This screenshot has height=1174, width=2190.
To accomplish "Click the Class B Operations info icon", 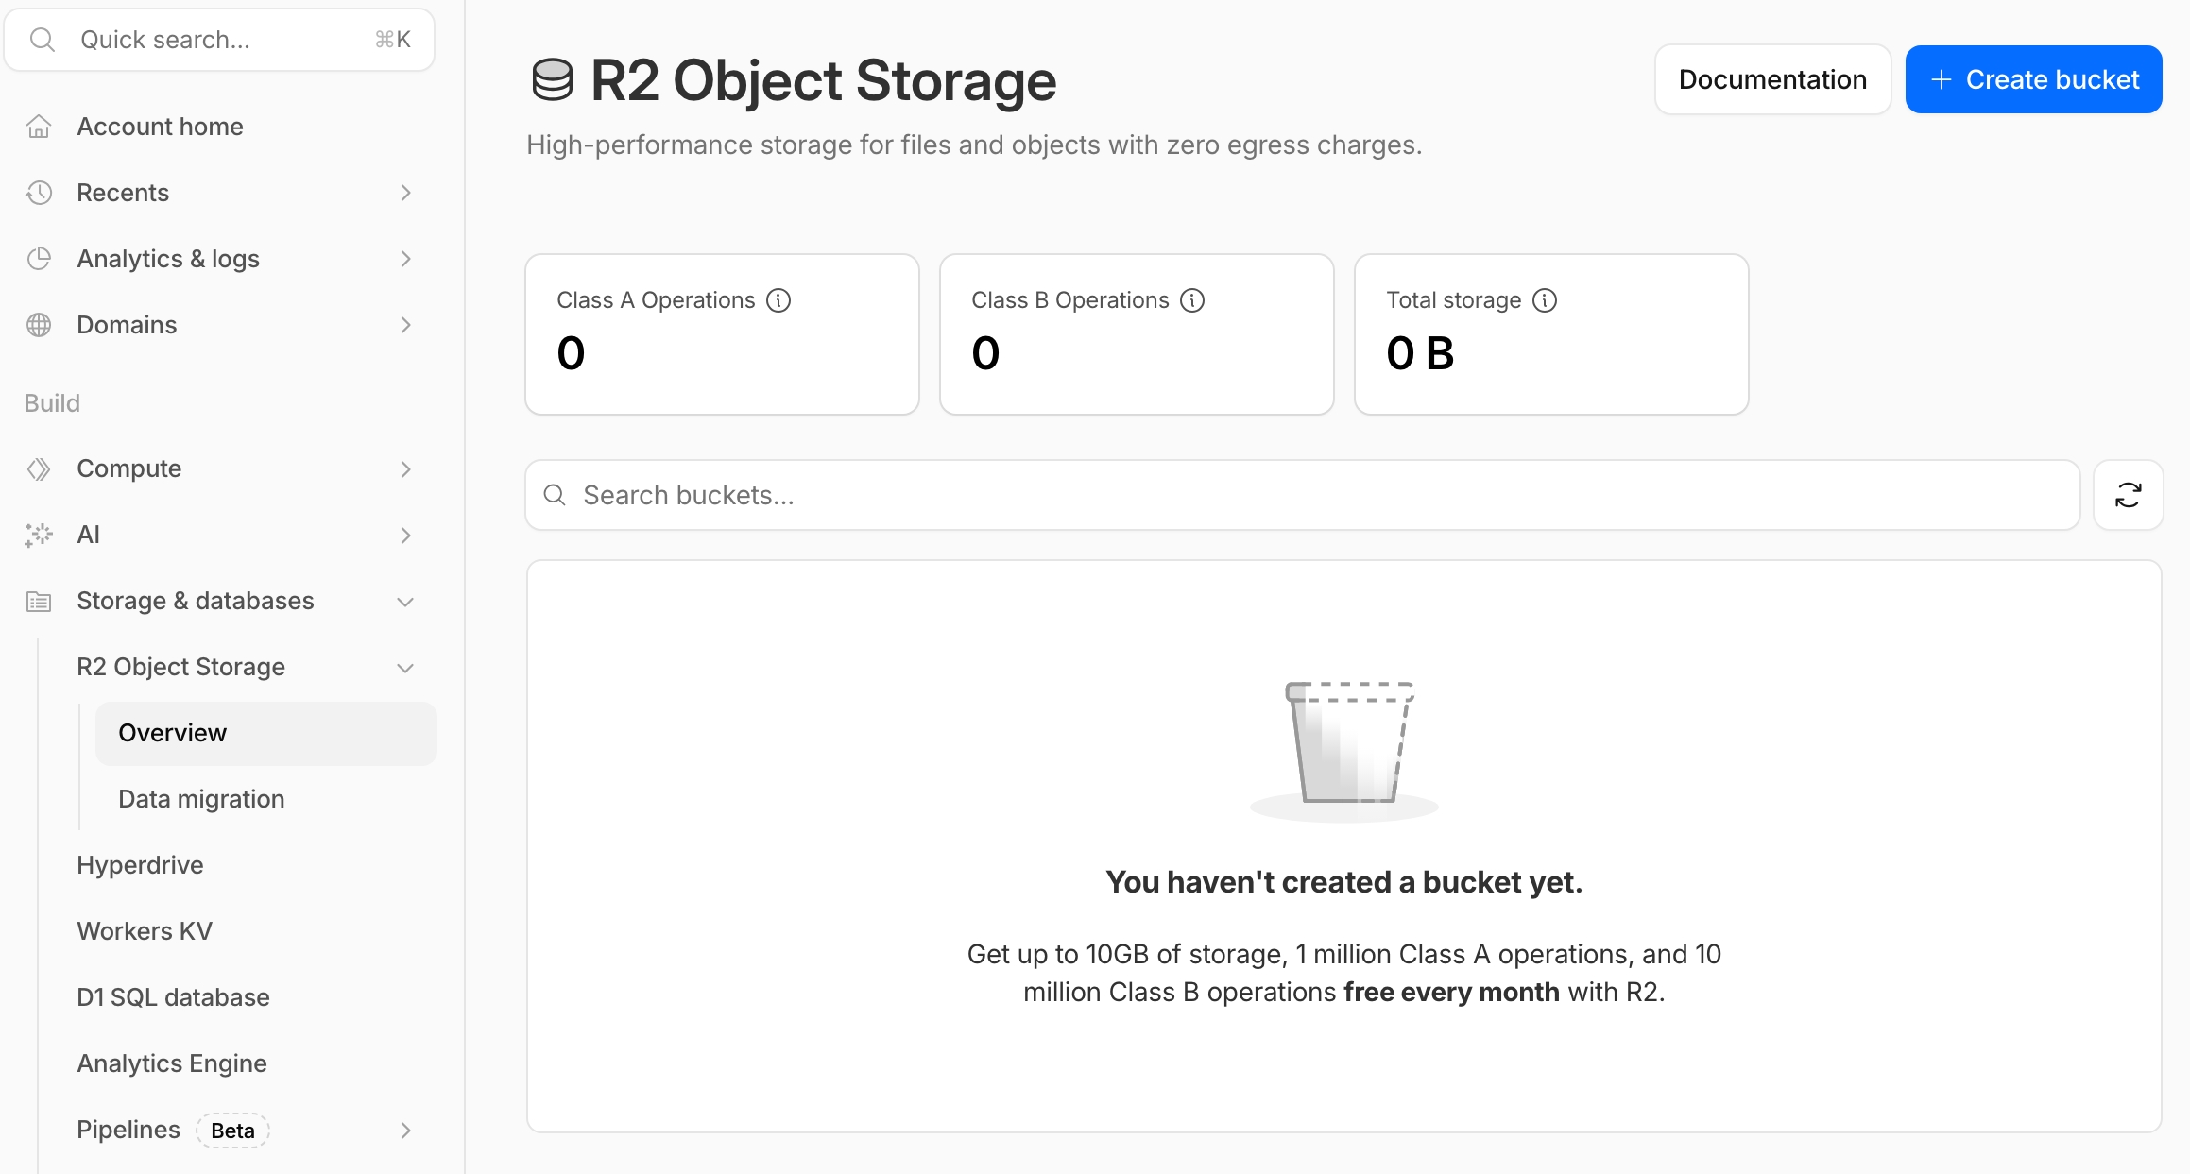I will pyautogui.click(x=1192, y=300).
